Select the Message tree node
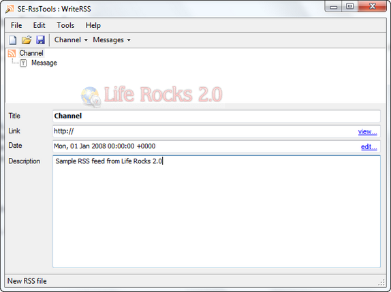This screenshot has width=391, height=292. [x=44, y=63]
